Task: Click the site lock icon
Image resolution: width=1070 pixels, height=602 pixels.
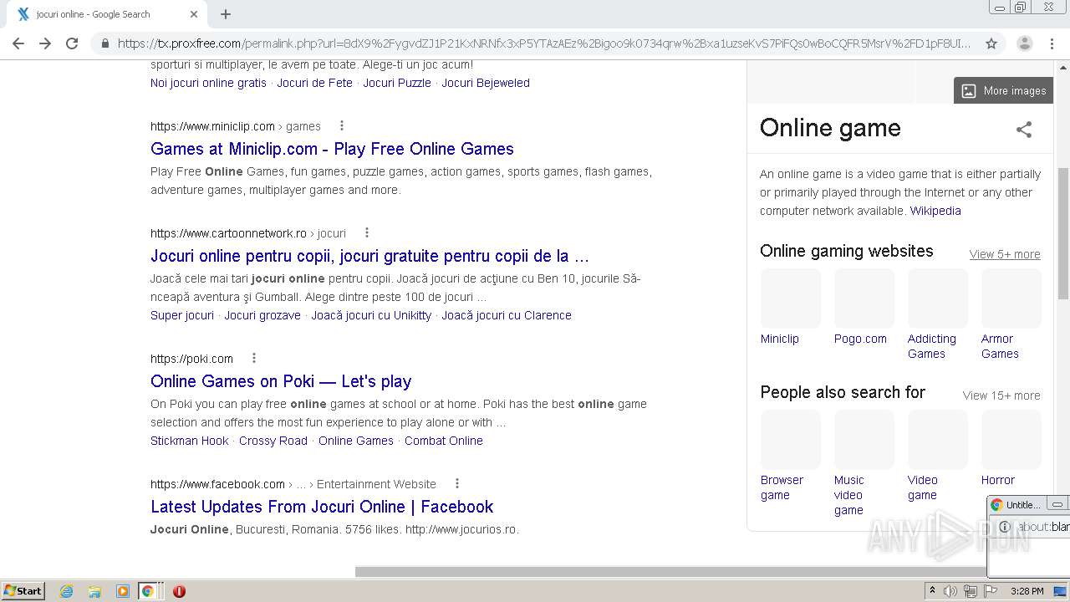Action: [104, 43]
